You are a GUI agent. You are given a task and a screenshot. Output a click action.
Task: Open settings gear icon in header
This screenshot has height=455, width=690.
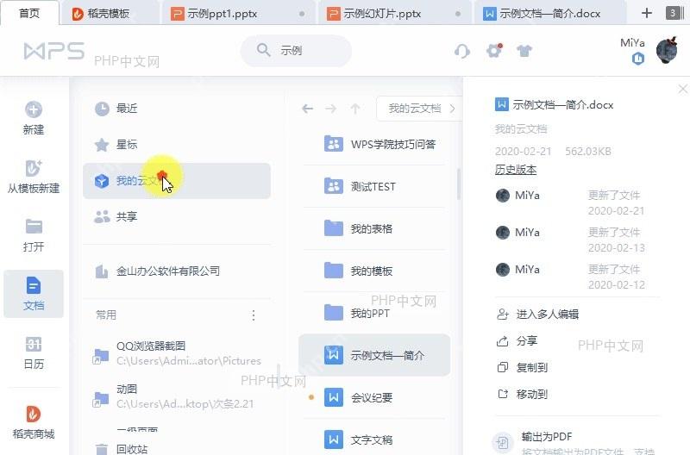pos(494,51)
